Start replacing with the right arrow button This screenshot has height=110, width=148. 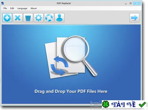(134, 18)
